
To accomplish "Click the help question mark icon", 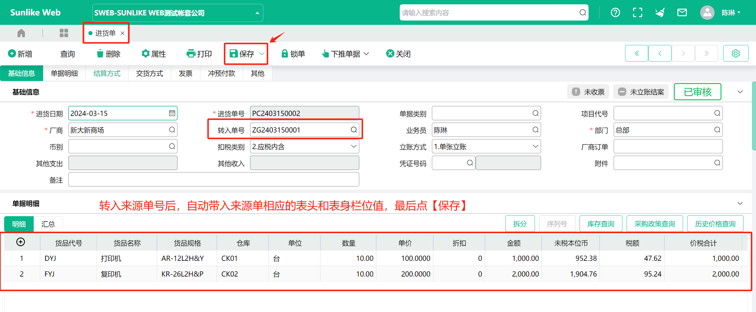I will pos(615,13).
